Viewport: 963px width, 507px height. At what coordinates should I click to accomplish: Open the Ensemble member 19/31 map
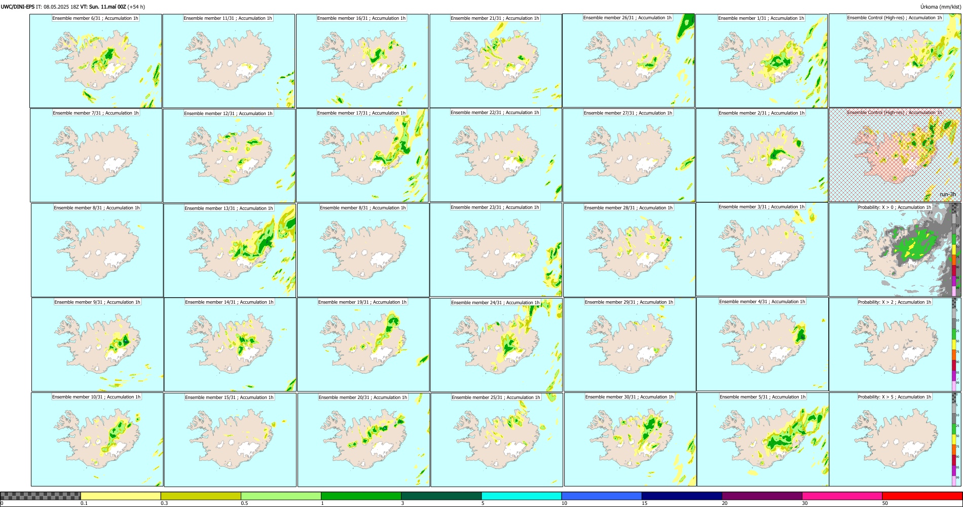363,345
